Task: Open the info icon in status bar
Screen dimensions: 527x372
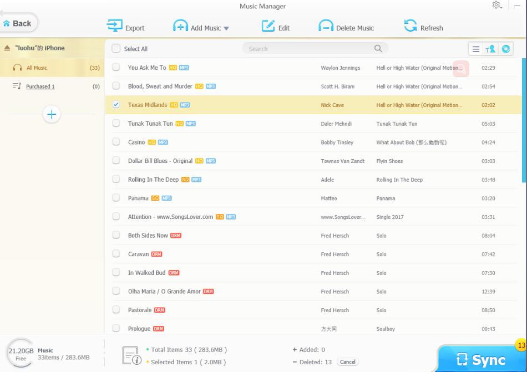Action: [x=131, y=356]
